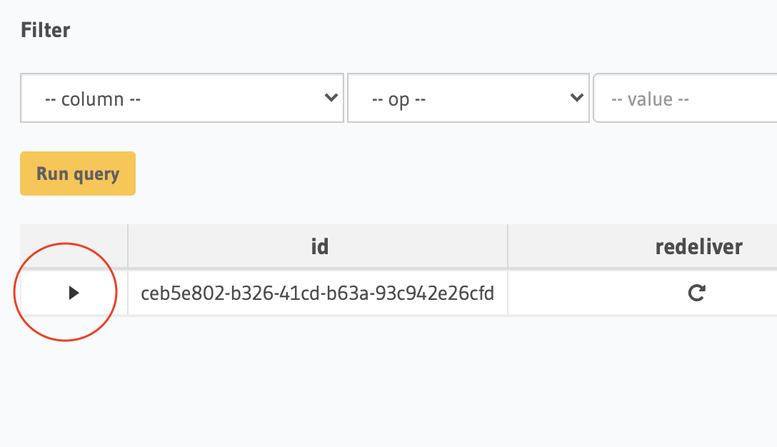Click Run query to execute the filter
This screenshot has height=447, width=777.
point(77,173)
